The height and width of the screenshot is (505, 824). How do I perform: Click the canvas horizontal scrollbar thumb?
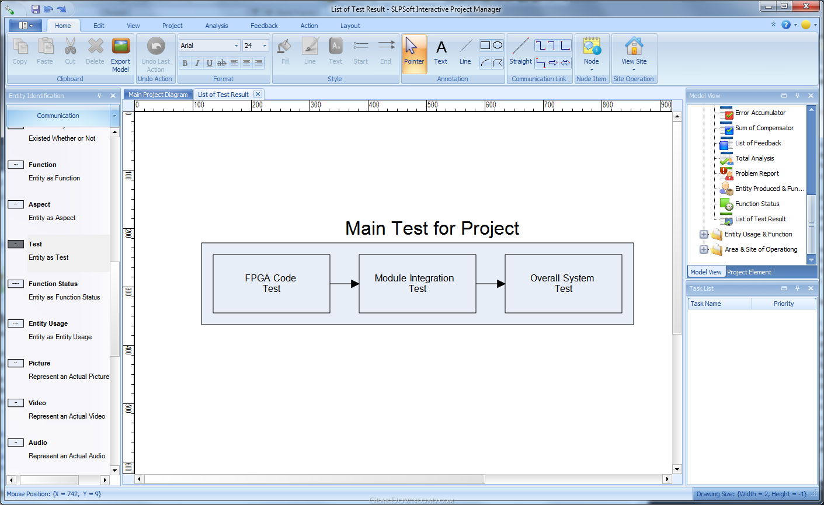(314, 479)
